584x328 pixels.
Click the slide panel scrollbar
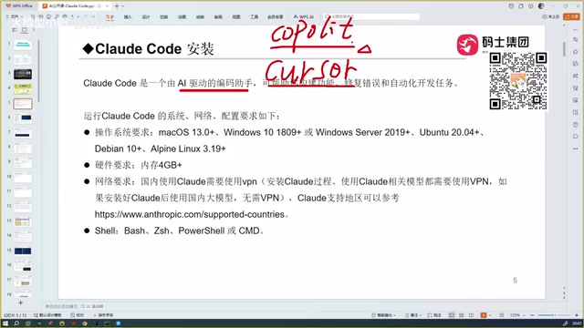[38, 71]
